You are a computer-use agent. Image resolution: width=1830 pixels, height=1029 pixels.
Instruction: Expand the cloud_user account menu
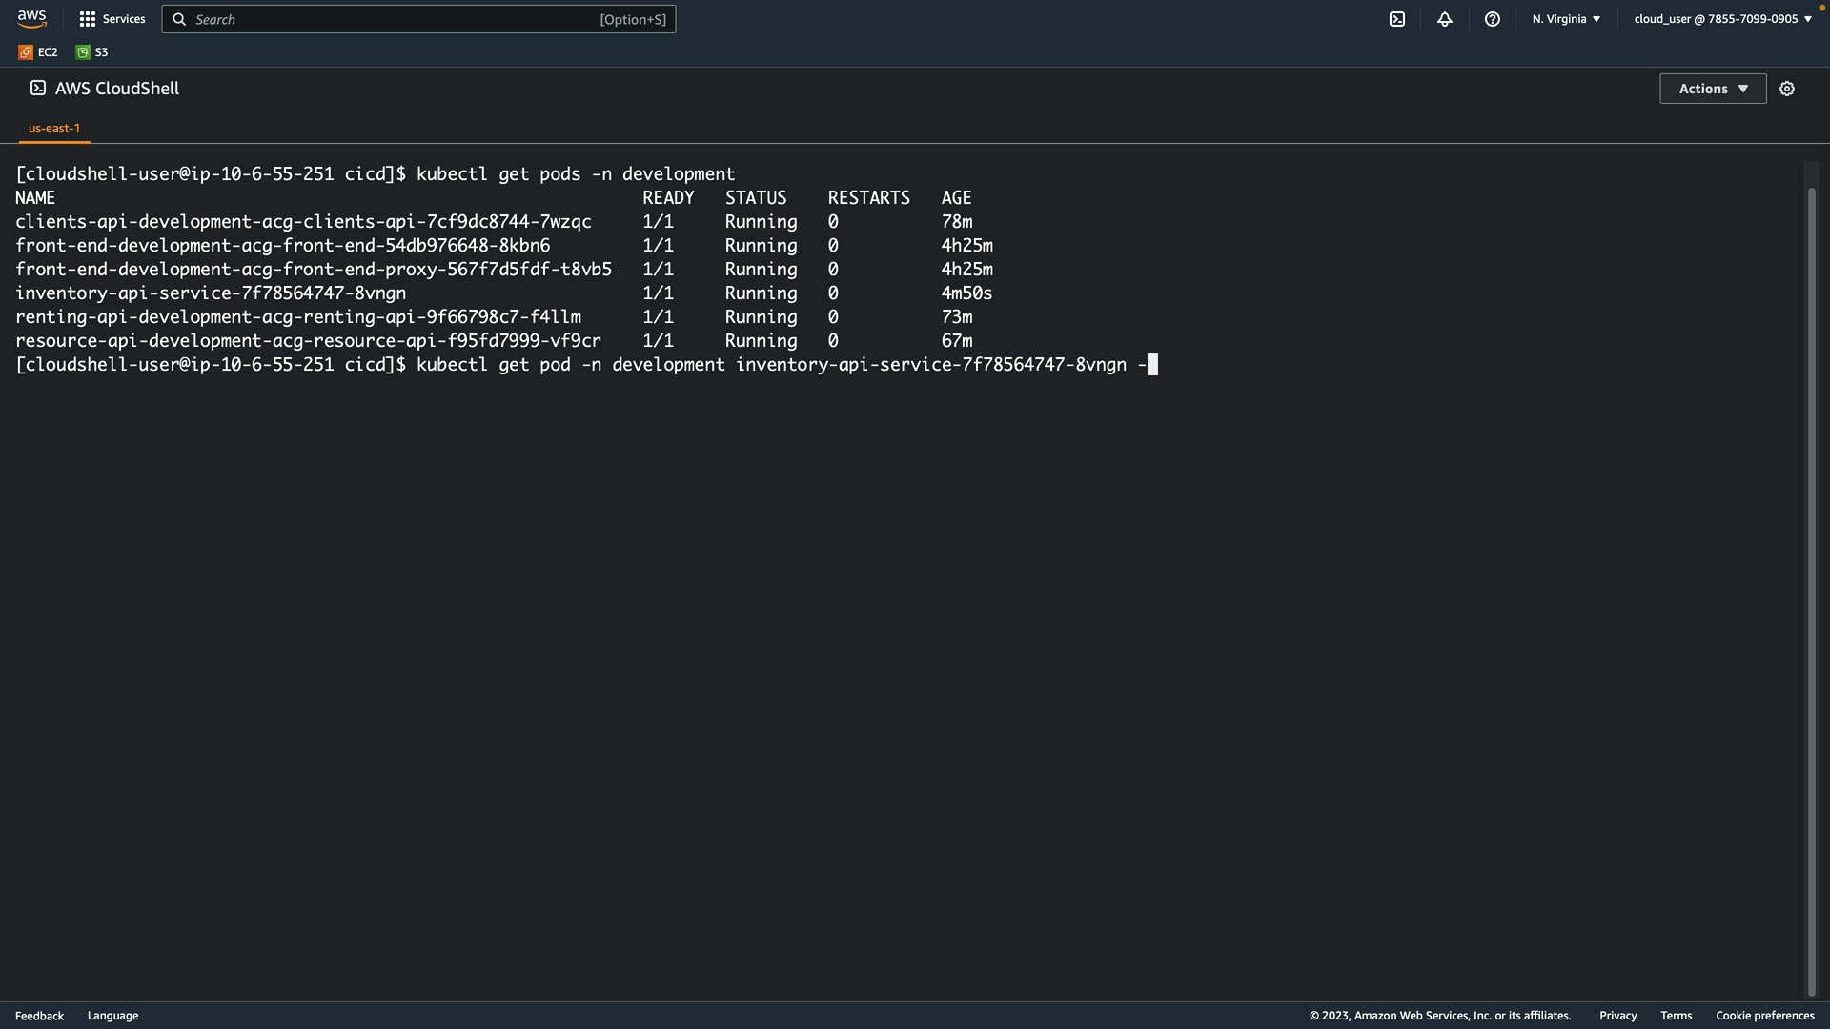point(1722,19)
